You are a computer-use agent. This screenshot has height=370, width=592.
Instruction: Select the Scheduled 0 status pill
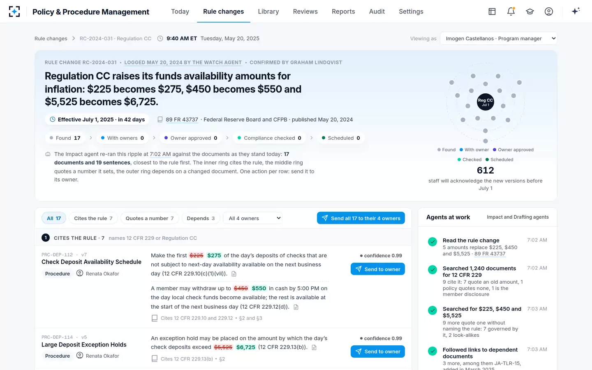pos(341,138)
